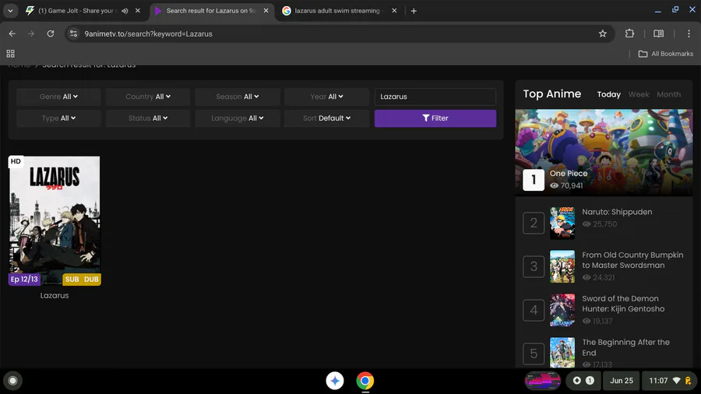Open Naruto: Shippuden title link
701x394 pixels.
[x=617, y=212]
